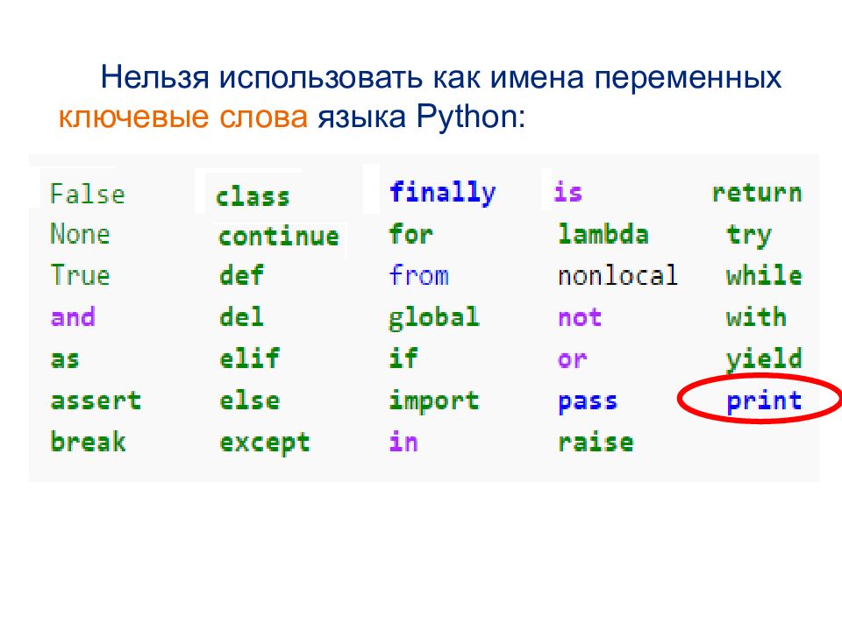842x631 pixels.
Task: Select the keyword "yield"
Action: [x=764, y=359]
